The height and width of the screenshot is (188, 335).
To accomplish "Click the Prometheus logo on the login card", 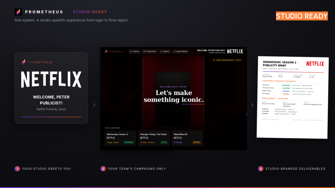I will (x=37, y=62).
